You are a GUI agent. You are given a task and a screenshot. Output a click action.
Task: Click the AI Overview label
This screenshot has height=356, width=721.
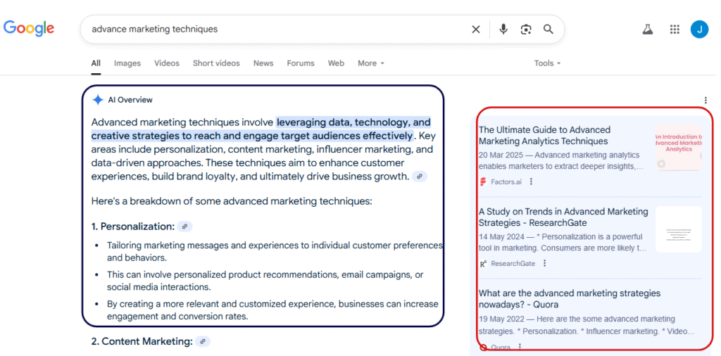click(x=130, y=100)
